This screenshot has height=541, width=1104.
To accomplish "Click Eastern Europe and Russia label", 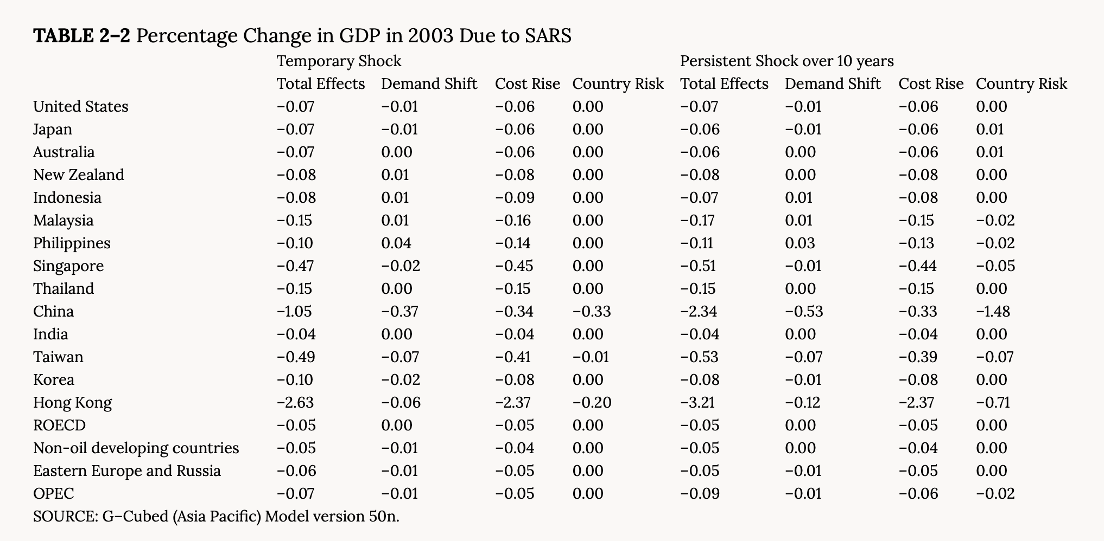I will [x=127, y=471].
